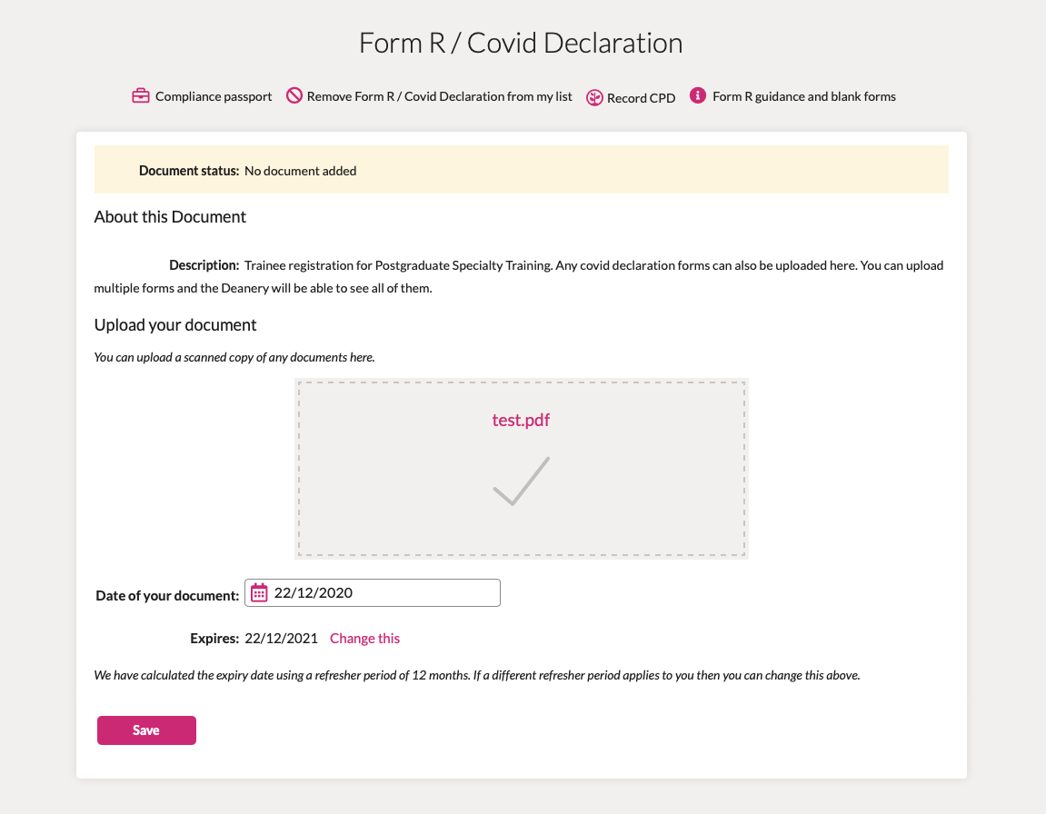Open the Record CPD link
The height and width of the screenshot is (814, 1046).
pyautogui.click(x=641, y=98)
